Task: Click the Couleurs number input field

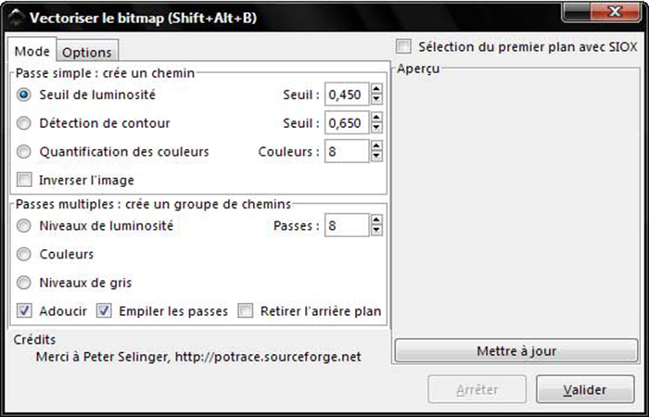Action: click(347, 151)
